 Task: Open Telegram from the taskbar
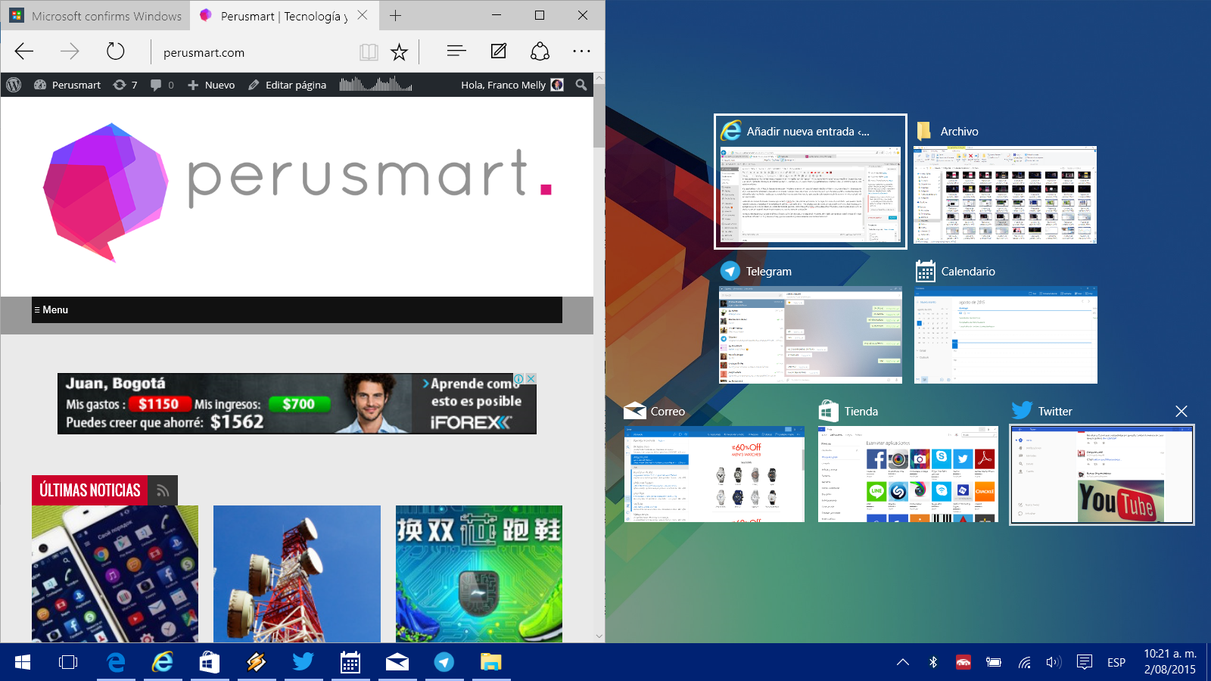(444, 662)
